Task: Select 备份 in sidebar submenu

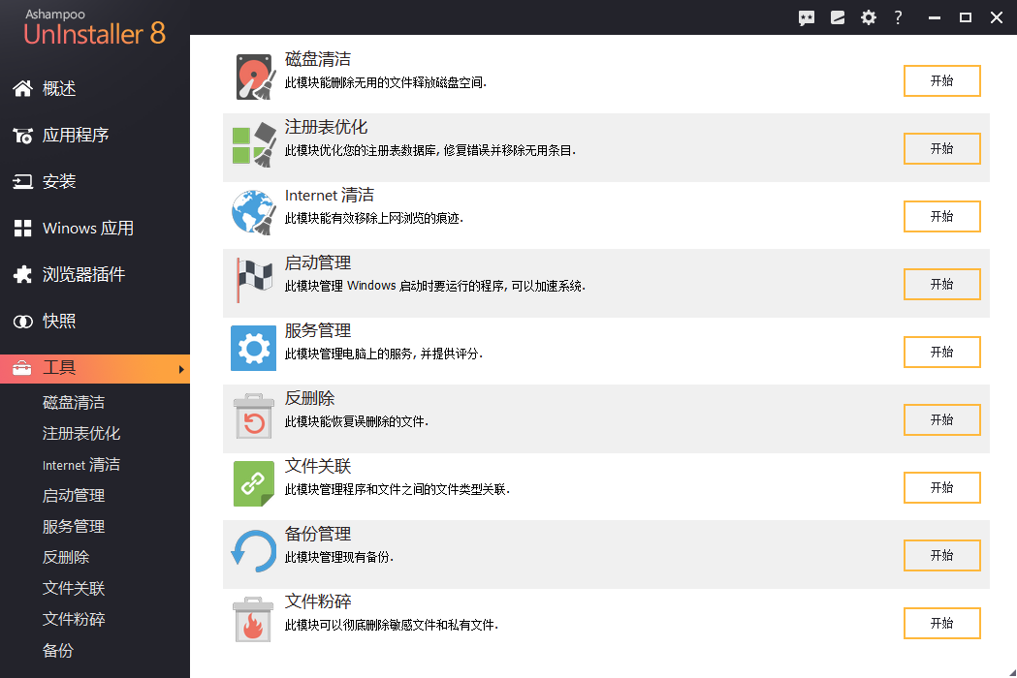Action: [58, 651]
